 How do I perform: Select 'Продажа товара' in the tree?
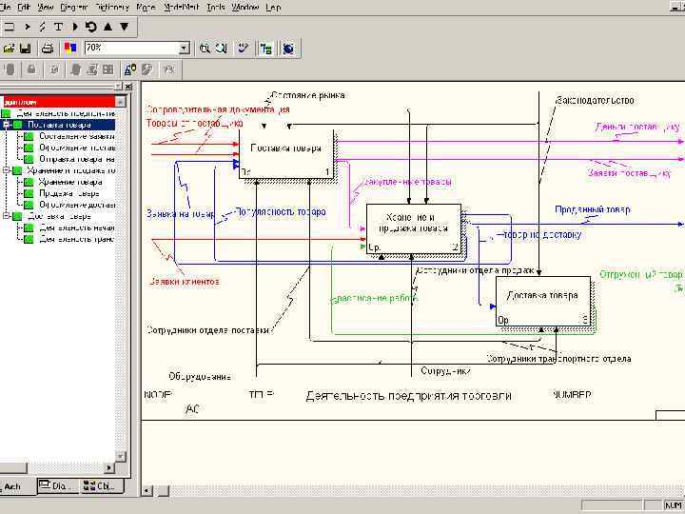tap(70, 193)
